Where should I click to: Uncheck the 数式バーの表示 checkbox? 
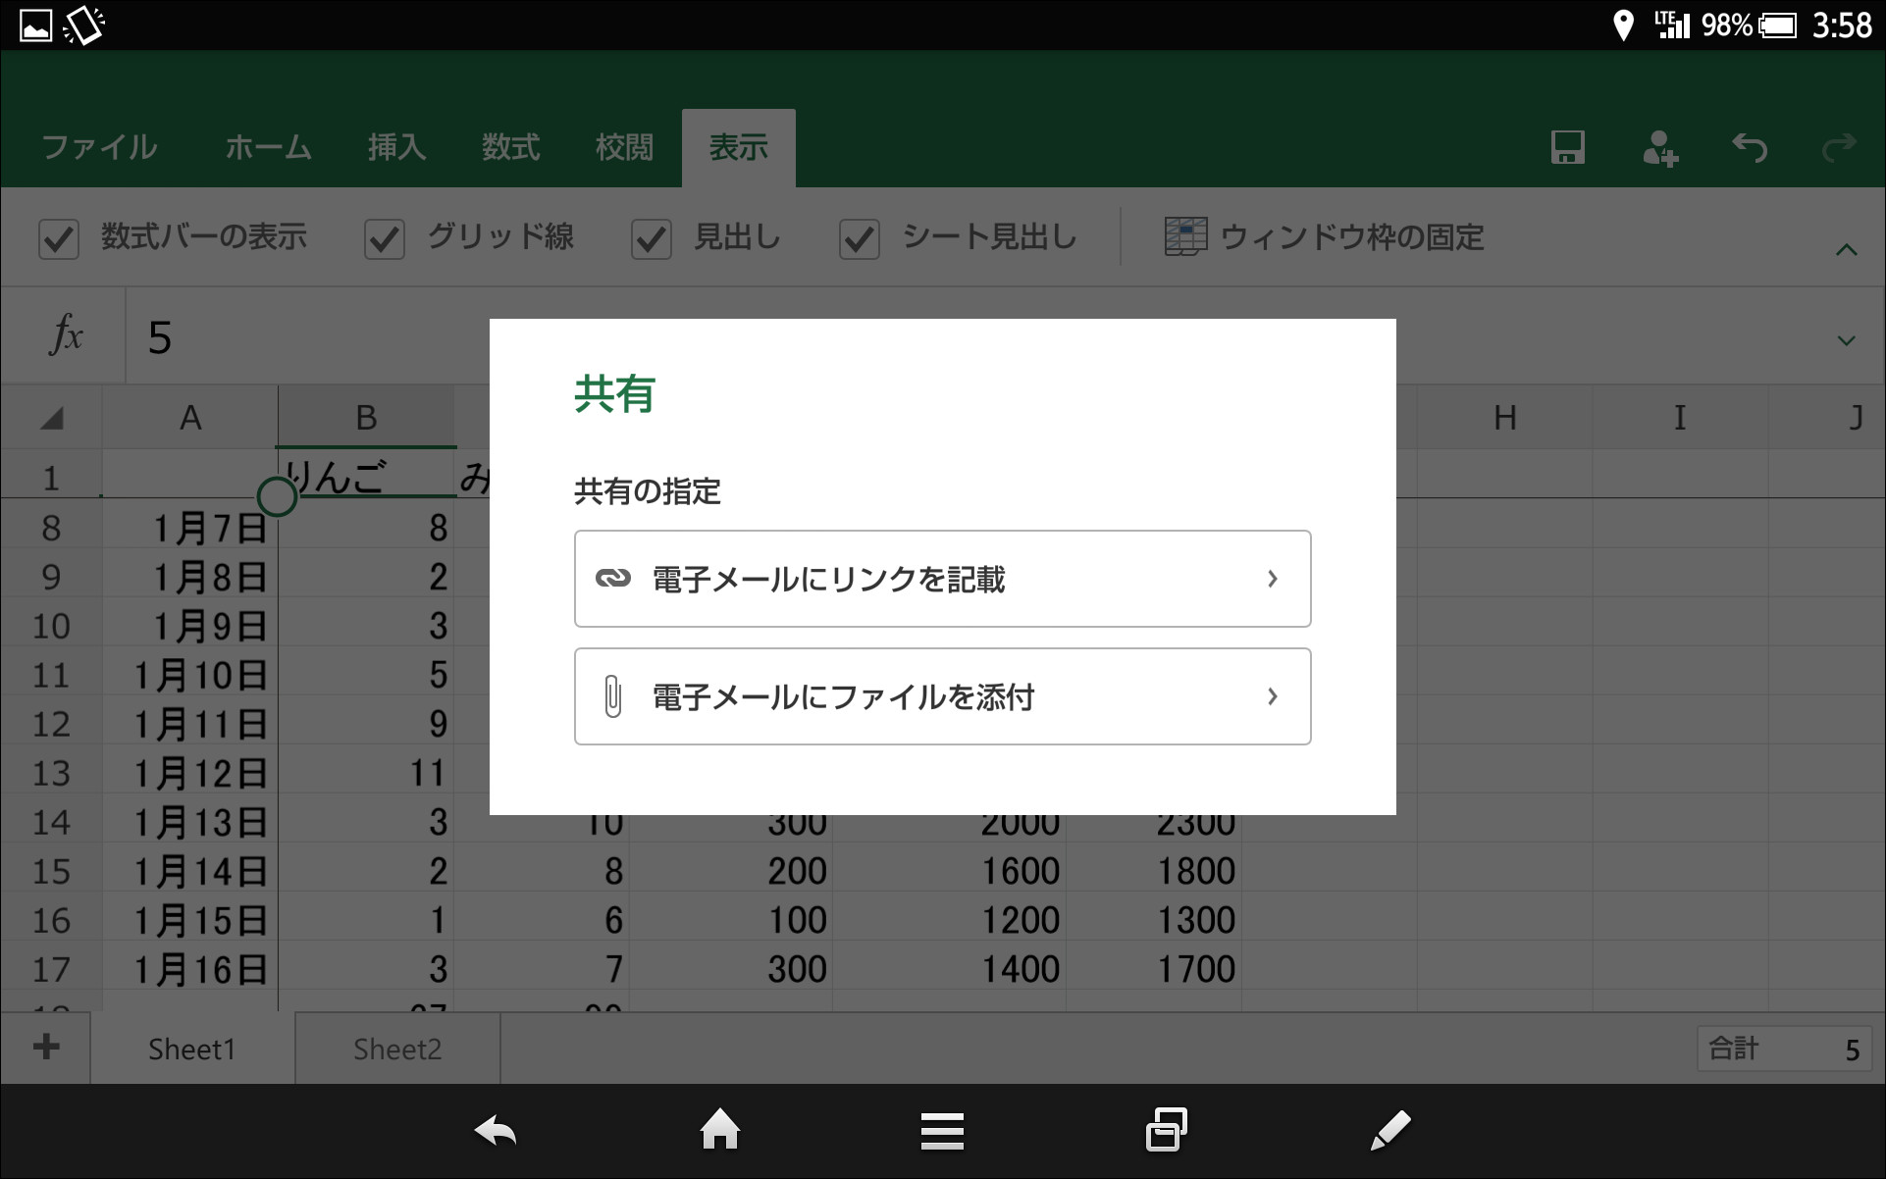(x=59, y=237)
